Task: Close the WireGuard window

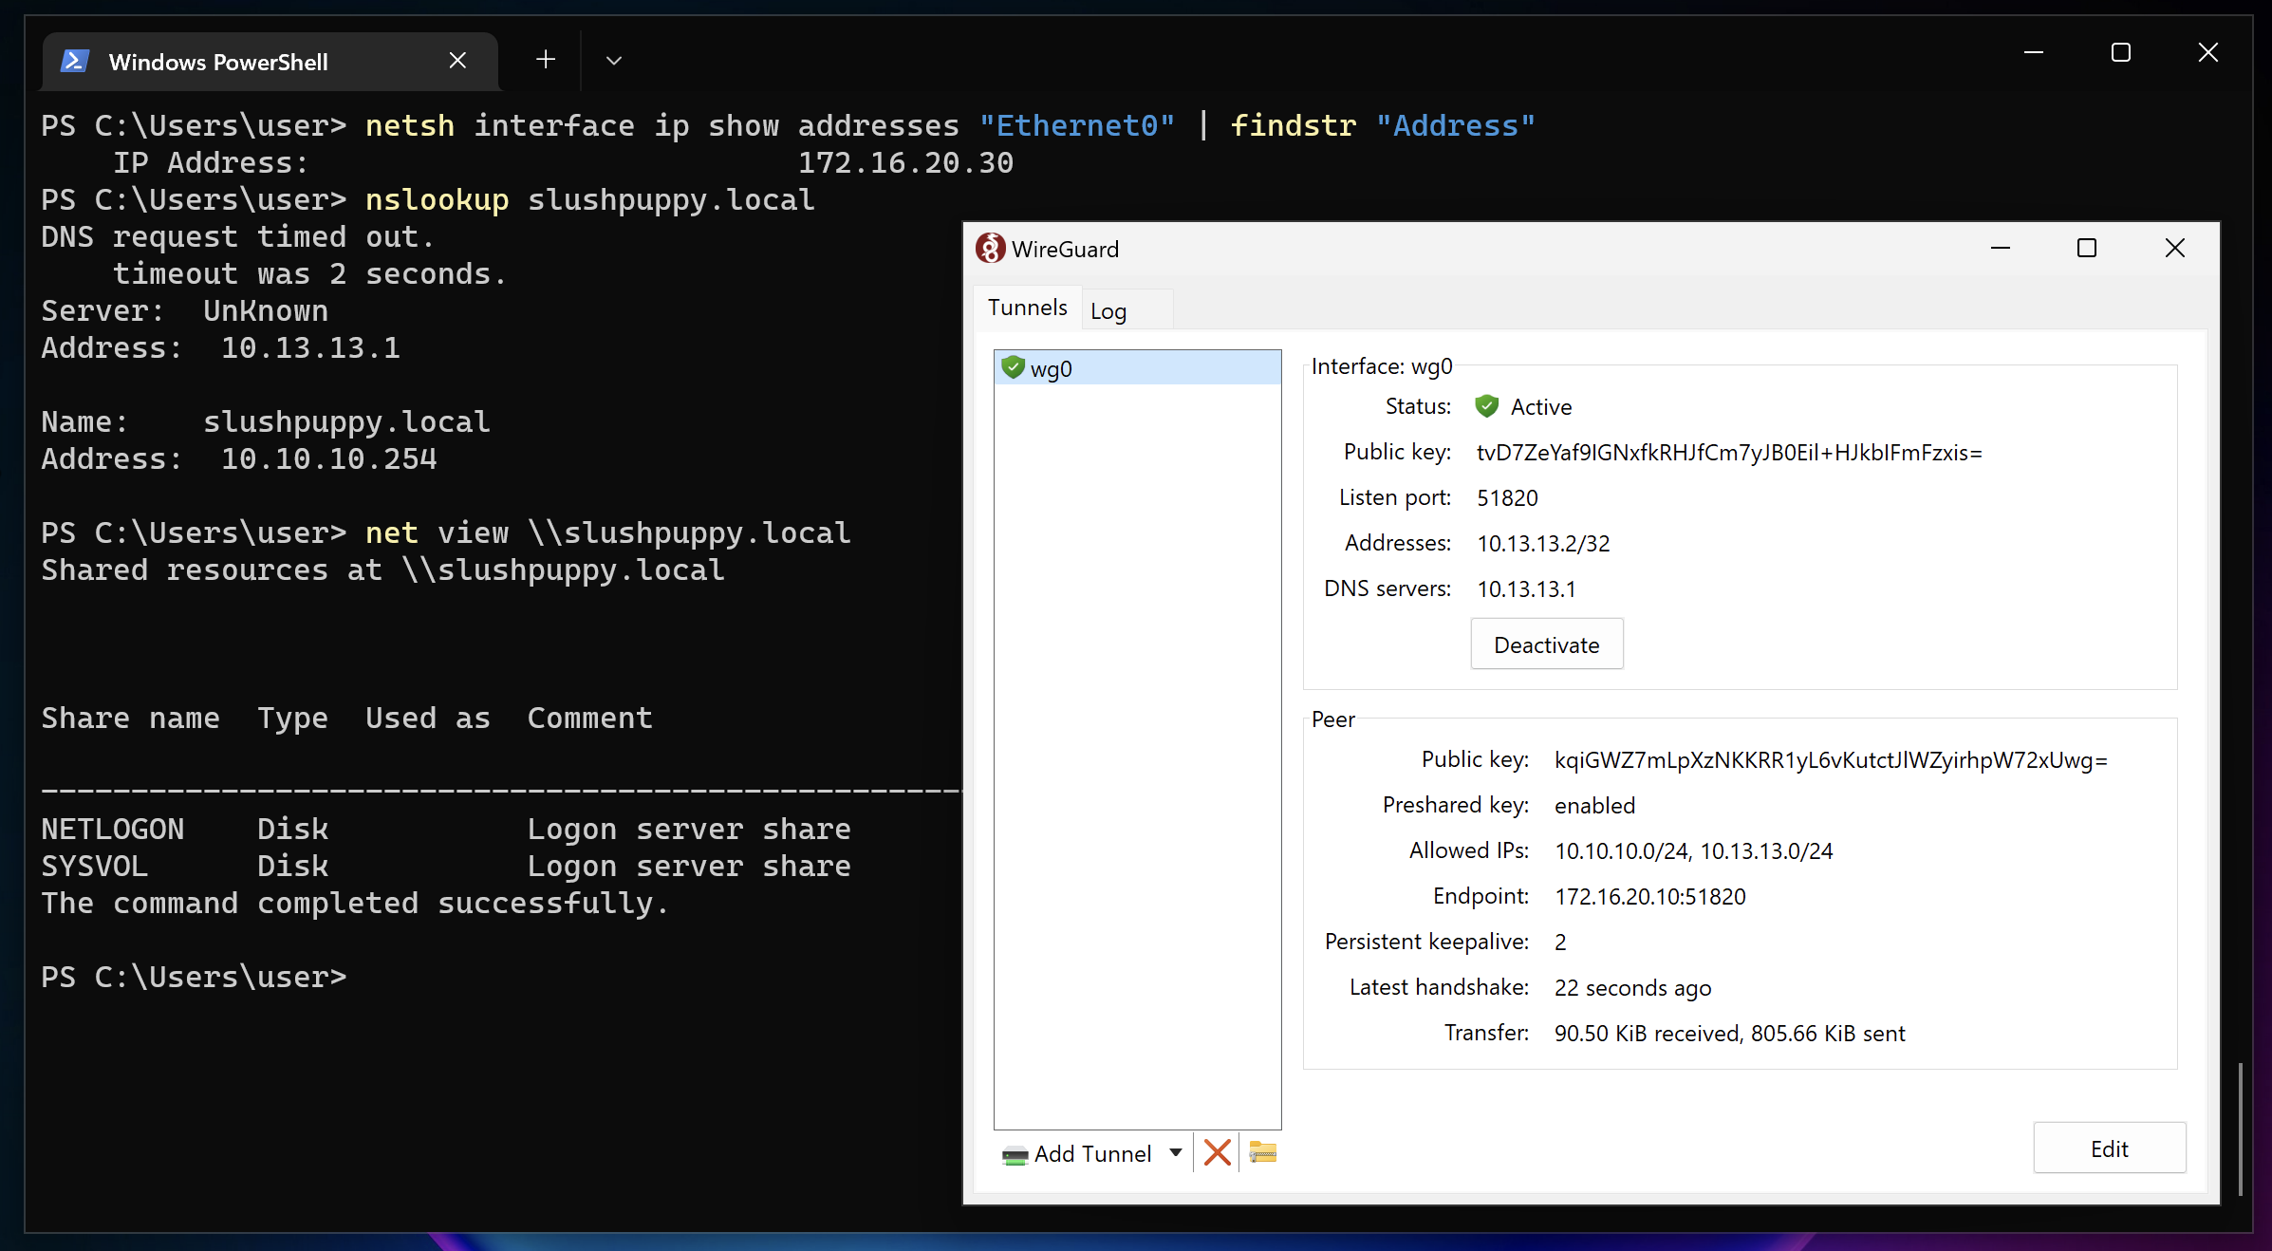Action: click(2174, 249)
